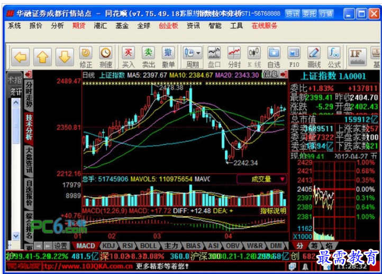Open the 报价 menu
382x274 pixels.
click(35, 25)
